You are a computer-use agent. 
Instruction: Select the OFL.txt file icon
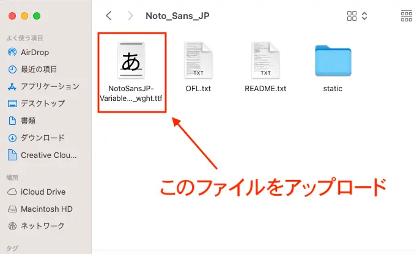point(198,60)
